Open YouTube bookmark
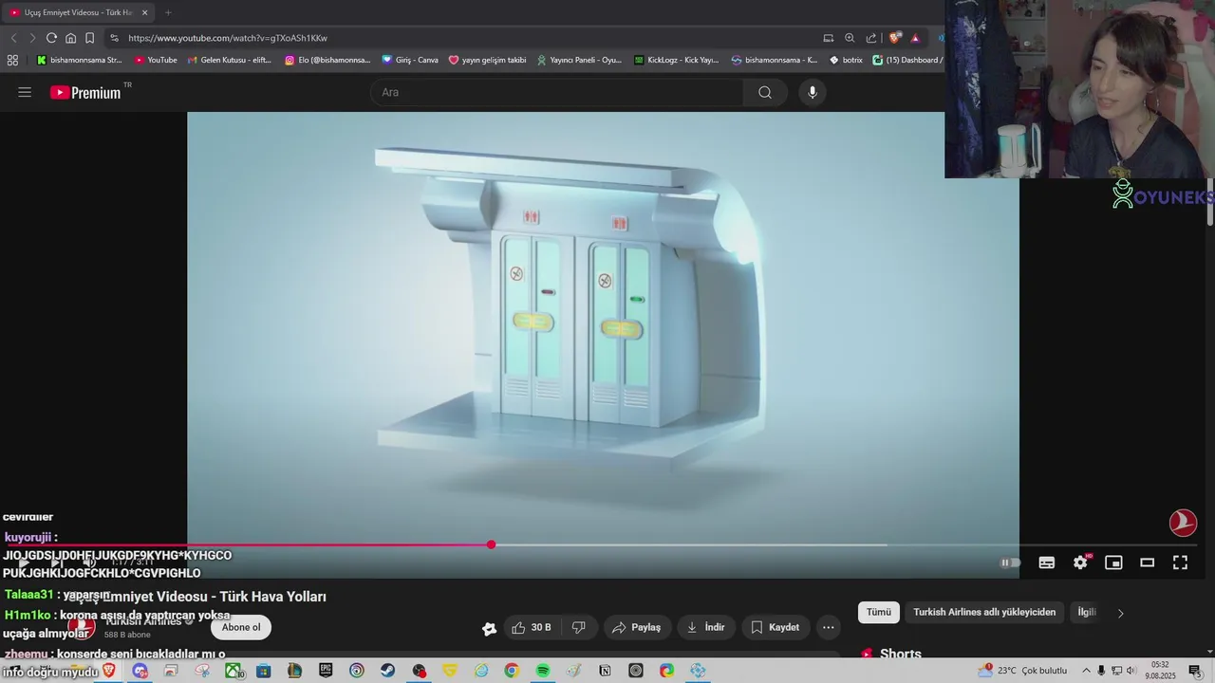The width and height of the screenshot is (1215, 683). [156, 60]
